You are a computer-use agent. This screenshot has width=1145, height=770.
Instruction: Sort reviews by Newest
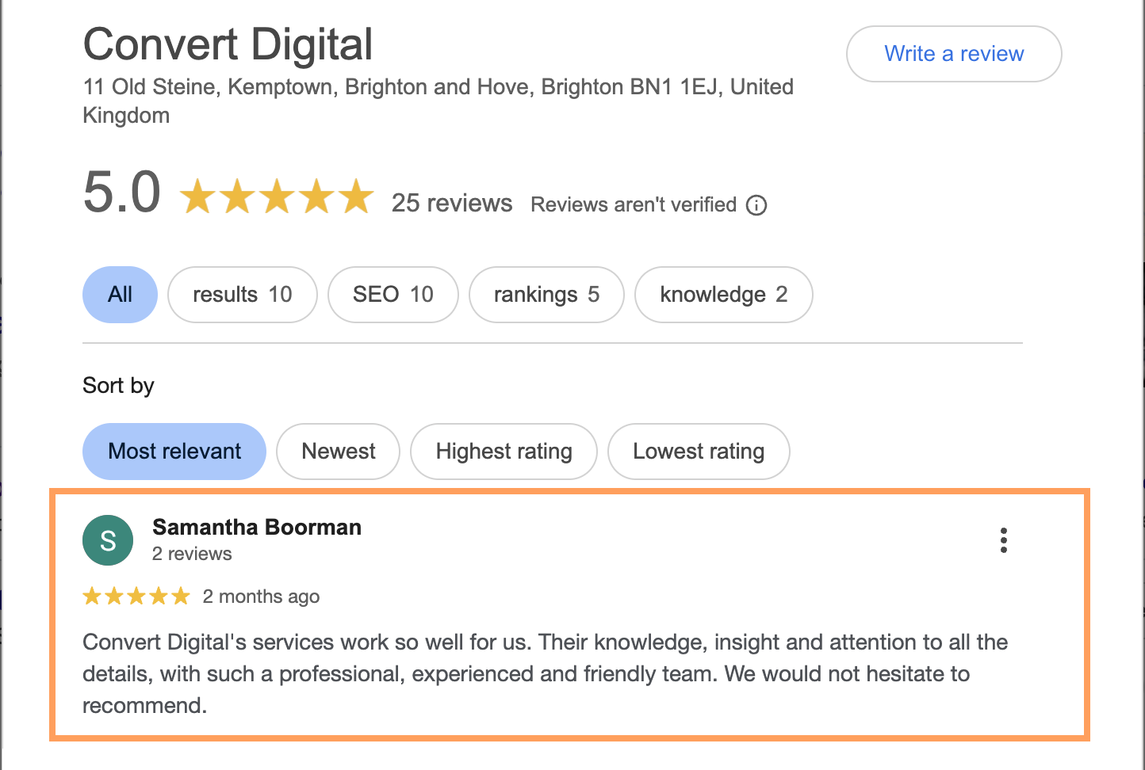pyautogui.click(x=338, y=452)
